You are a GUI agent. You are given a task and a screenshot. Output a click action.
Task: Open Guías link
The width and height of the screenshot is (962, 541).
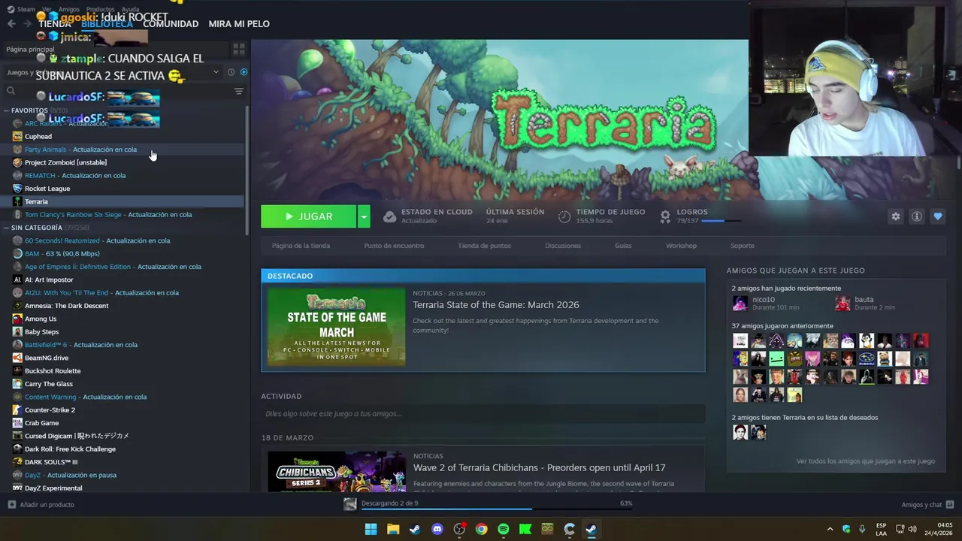(623, 246)
